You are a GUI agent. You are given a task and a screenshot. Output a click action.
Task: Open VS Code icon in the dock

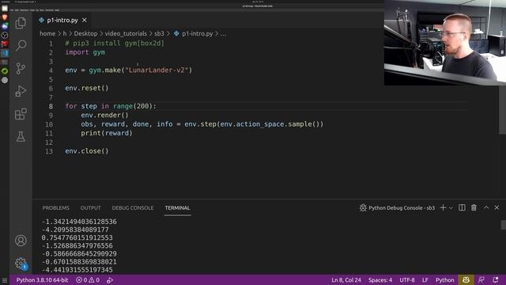coord(5,53)
